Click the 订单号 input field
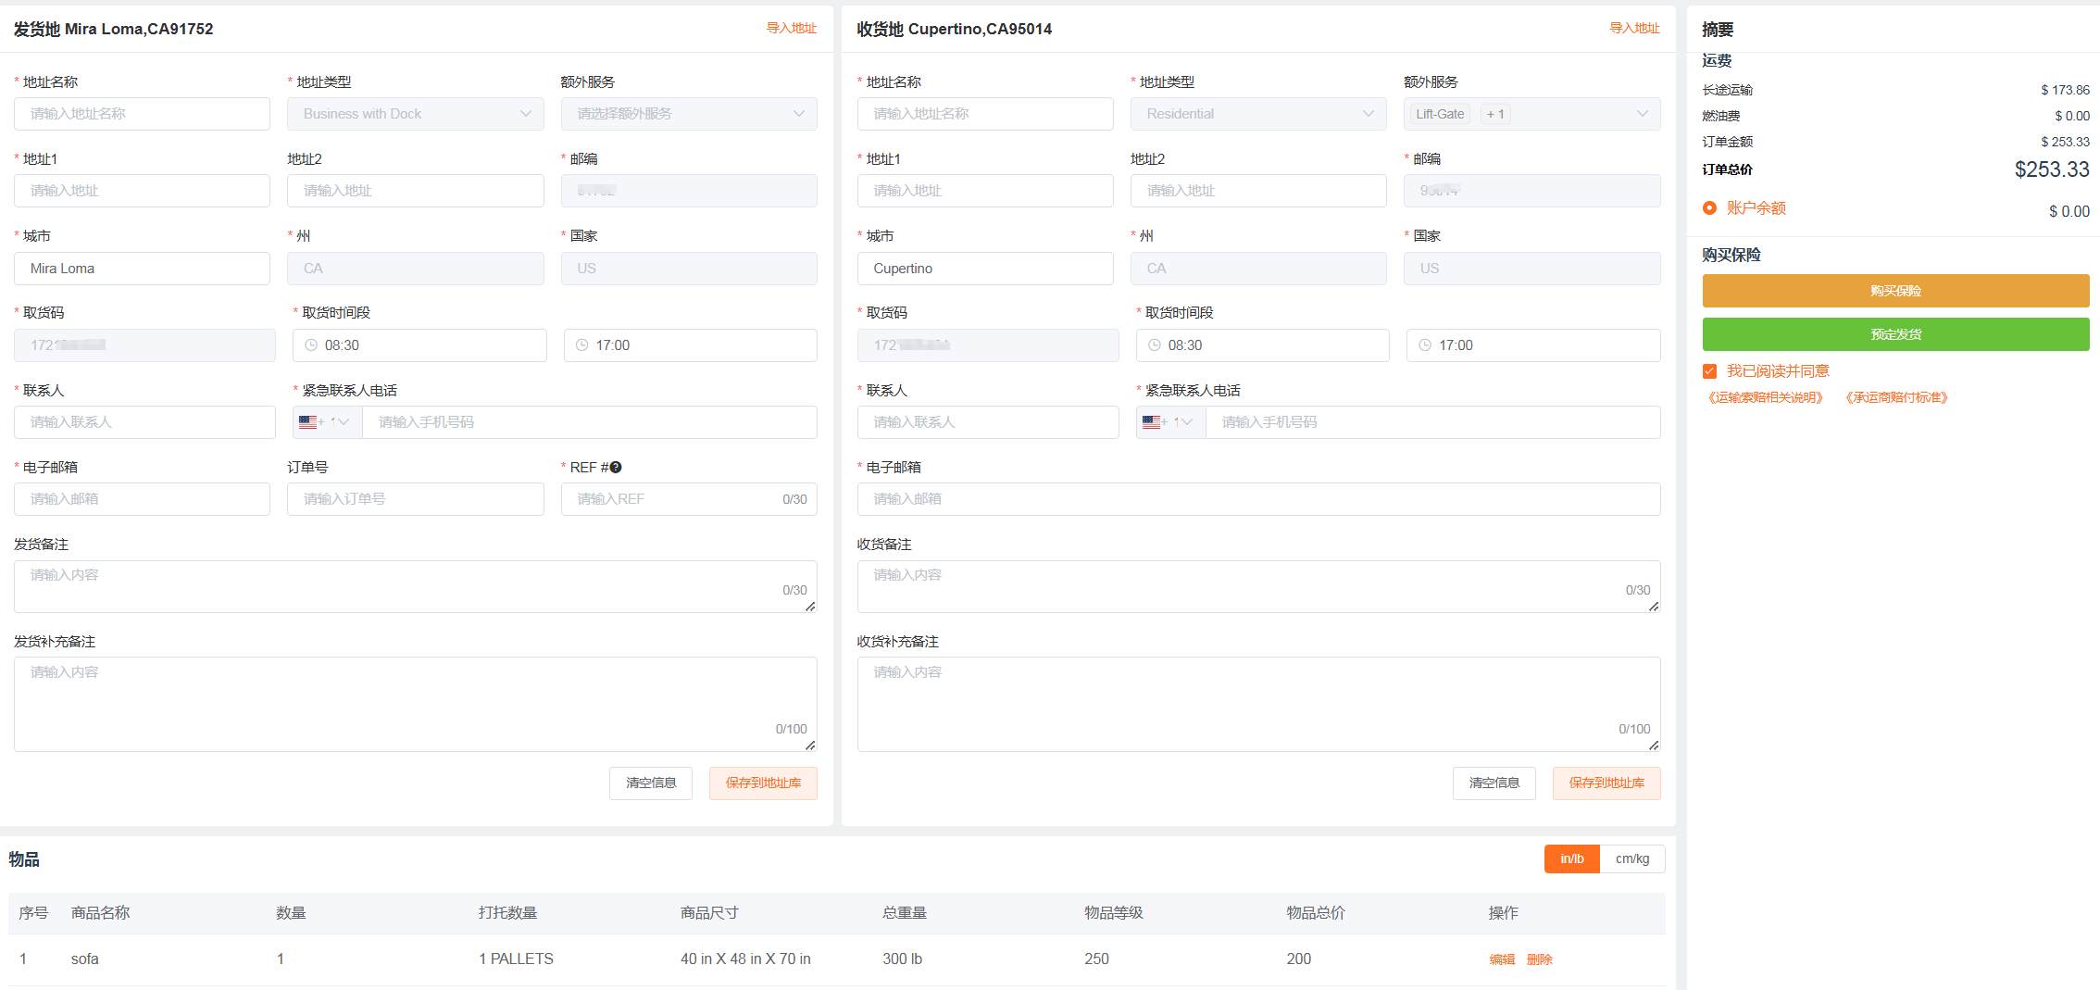The height and width of the screenshot is (990, 2100). [416, 499]
